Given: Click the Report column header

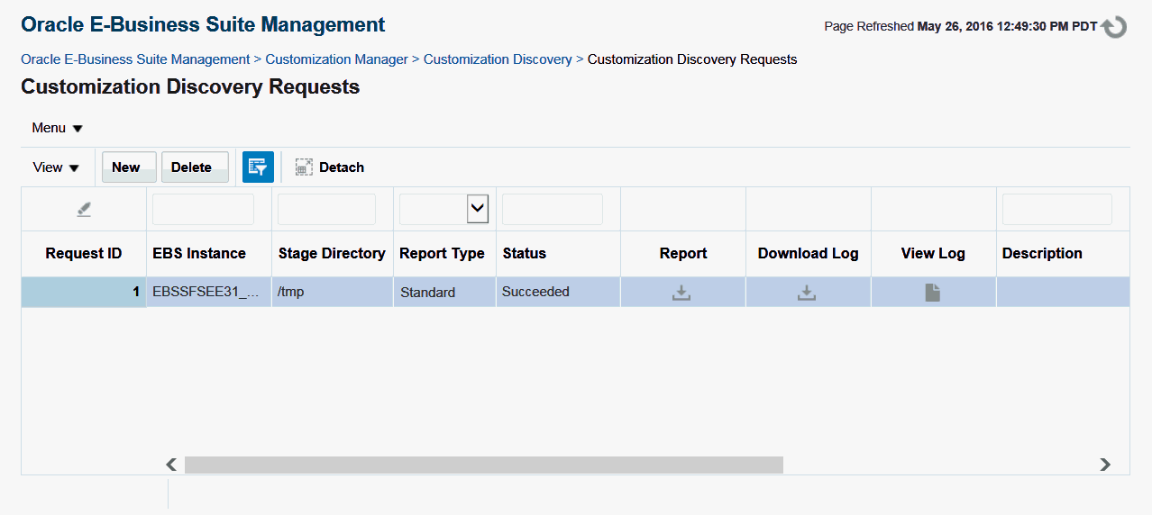Looking at the screenshot, I should click(x=683, y=254).
